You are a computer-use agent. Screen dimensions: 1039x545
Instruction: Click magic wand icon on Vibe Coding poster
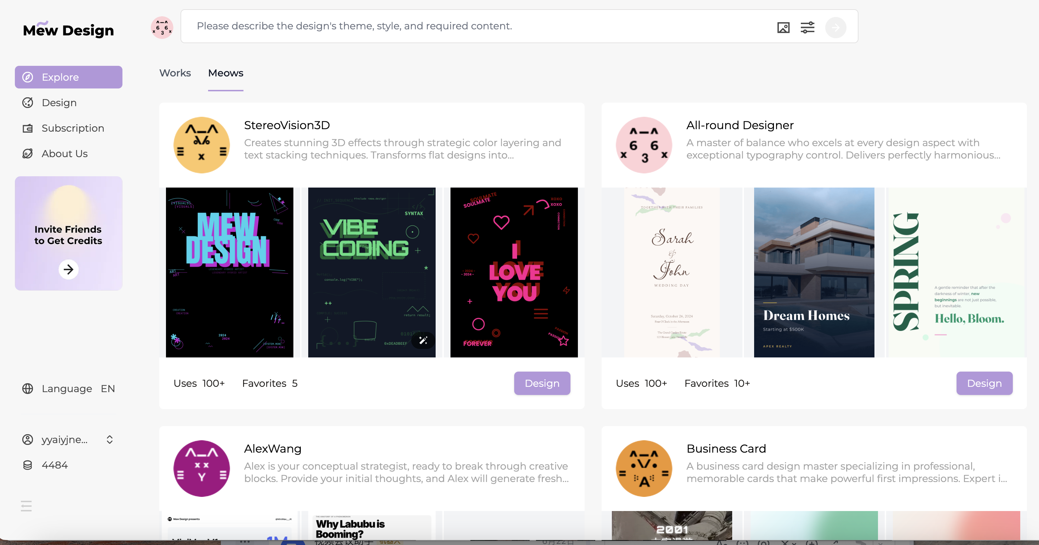tap(423, 340)
